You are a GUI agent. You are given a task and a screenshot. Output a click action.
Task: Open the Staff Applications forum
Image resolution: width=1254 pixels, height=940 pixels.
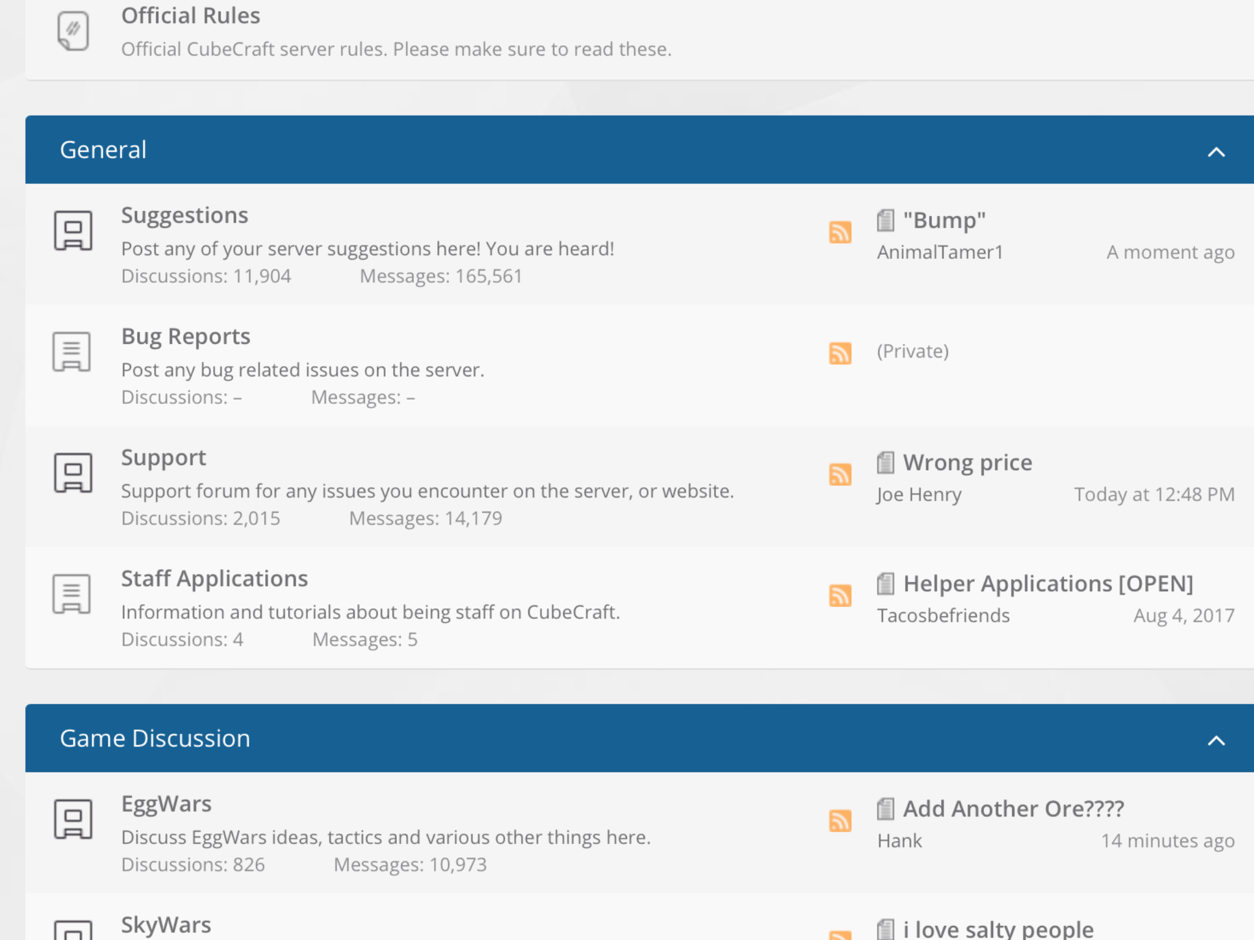pyautogui.click(x=214, y=579)
